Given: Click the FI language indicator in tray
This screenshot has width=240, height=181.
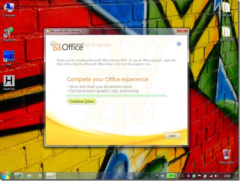Looking at the screenshot, I should [x=157, y=175].
